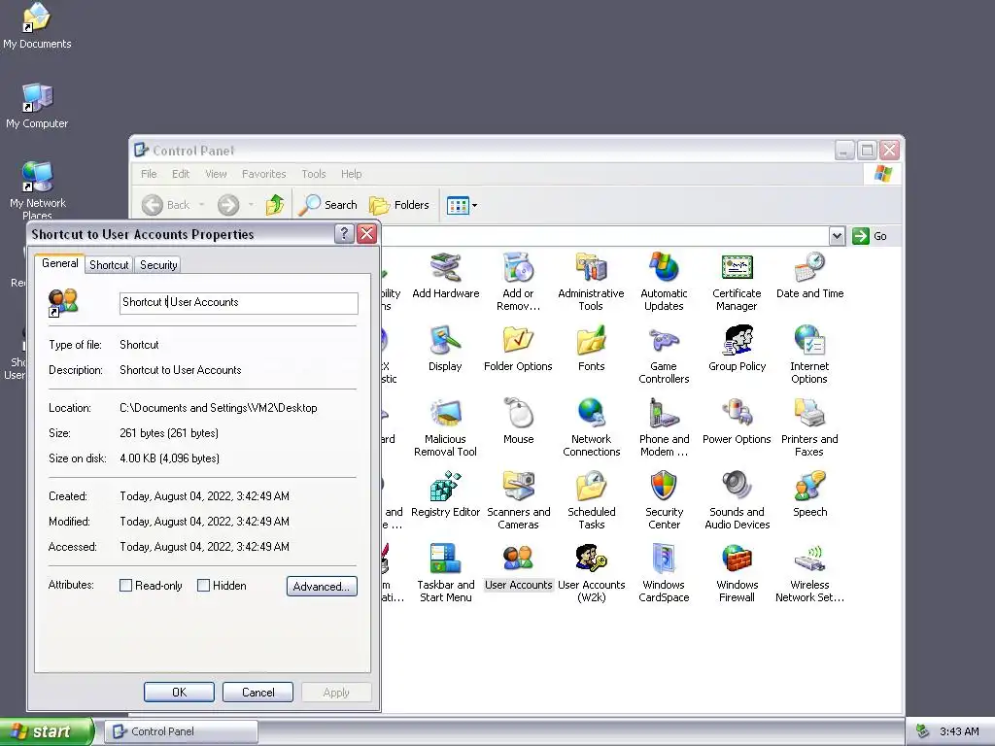Go up one folder level

[x=275, y=205]
